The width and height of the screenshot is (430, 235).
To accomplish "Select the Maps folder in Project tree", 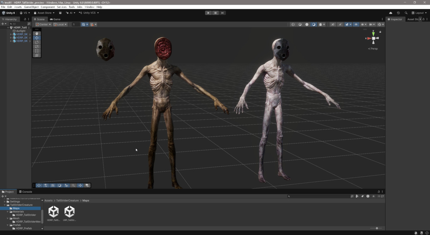I will (x=16, y=208).
